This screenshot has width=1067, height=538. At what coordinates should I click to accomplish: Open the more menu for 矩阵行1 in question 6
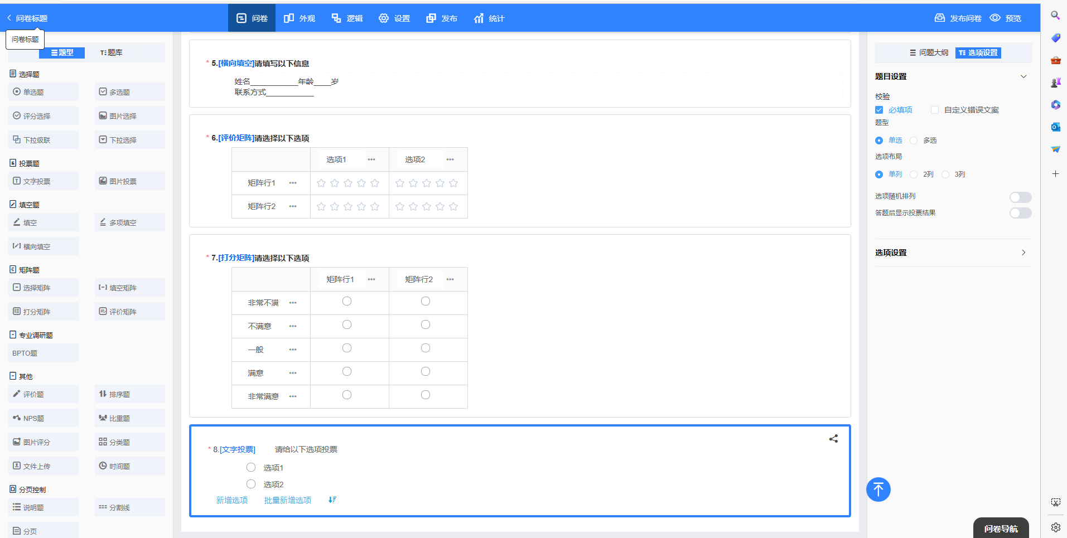coord(293,183)
